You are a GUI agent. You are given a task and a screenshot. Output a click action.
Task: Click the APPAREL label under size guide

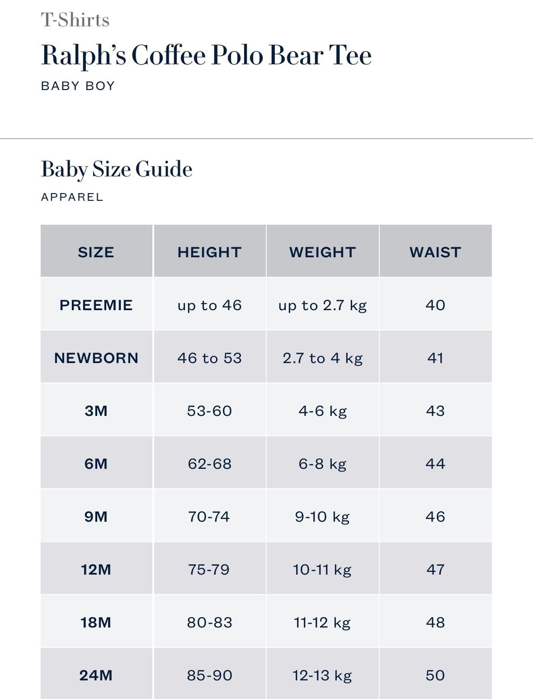tap(72, 197)
